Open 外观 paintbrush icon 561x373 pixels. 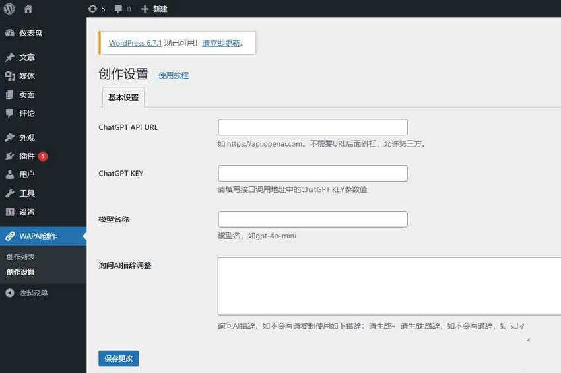(10, 137)
